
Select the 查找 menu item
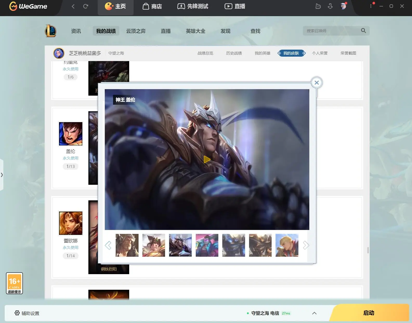pyautogui.click(x=255, y=31)
